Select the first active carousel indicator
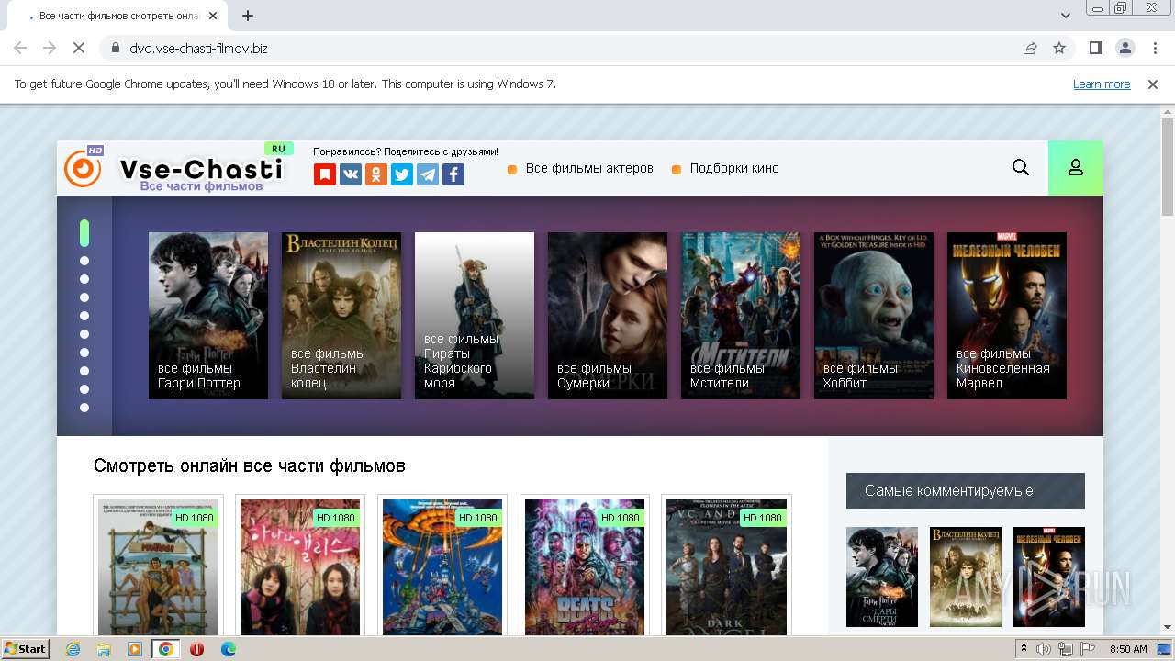The width and height of the screenshot is (1175, 661). point(84,233)
